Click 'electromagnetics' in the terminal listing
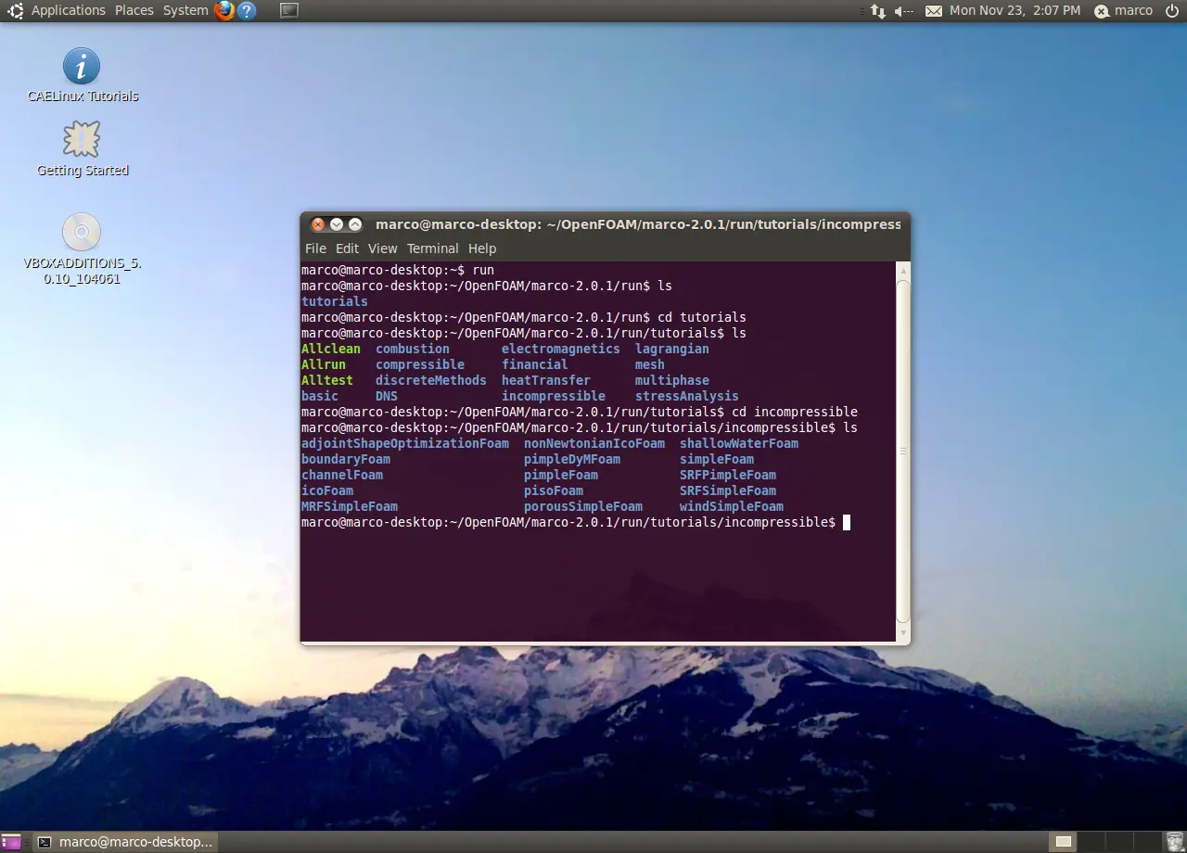The width and height of the screenshot is (1187, 853). click(561, 350)
